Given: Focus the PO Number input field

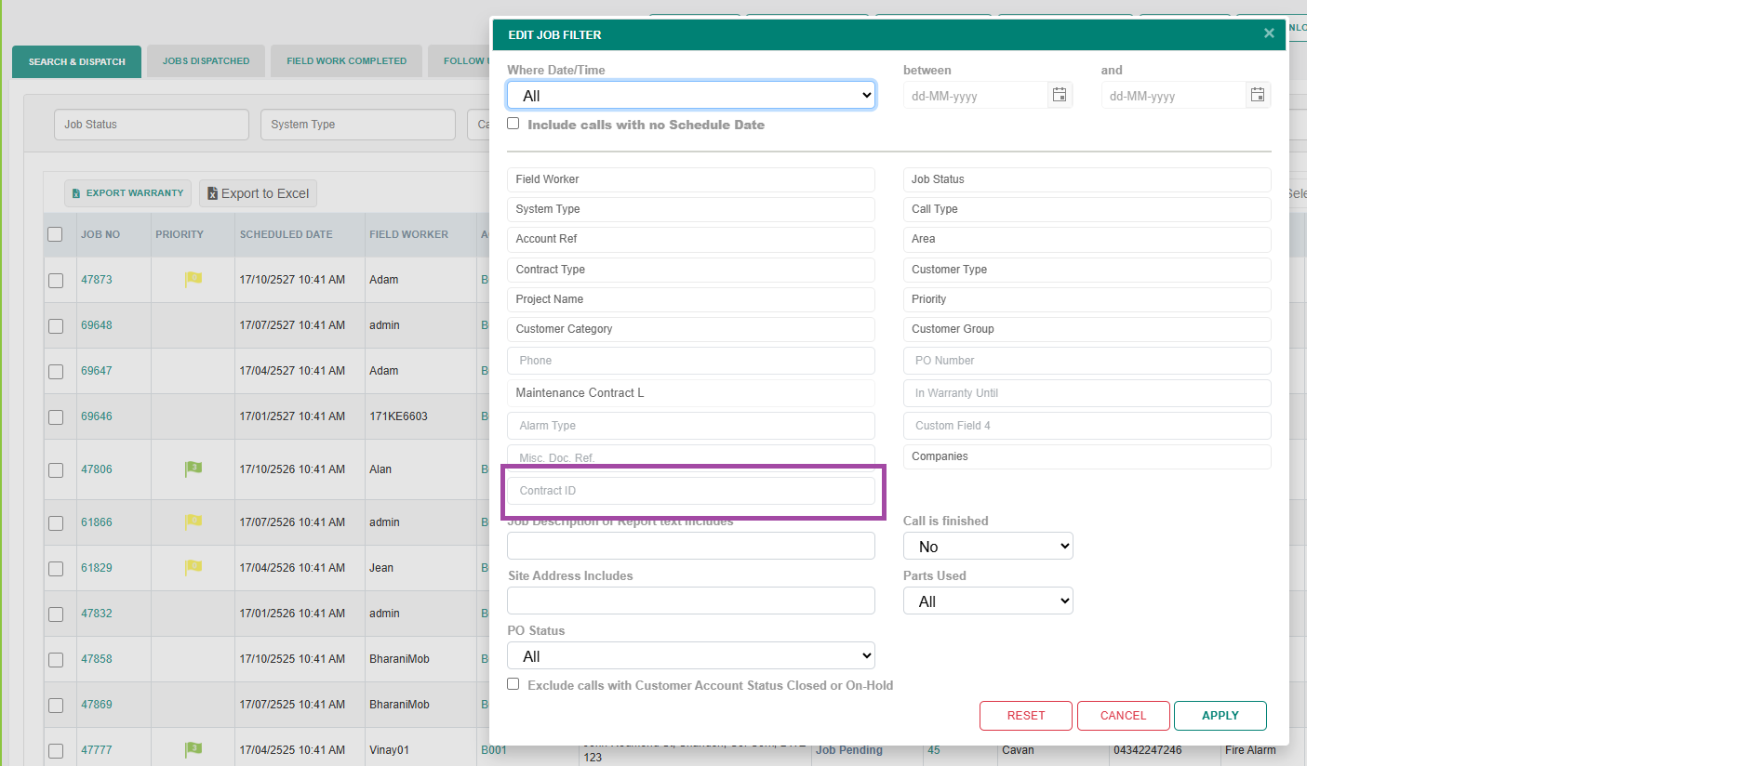Looking at the screenshot, I should pos(1087,361).
